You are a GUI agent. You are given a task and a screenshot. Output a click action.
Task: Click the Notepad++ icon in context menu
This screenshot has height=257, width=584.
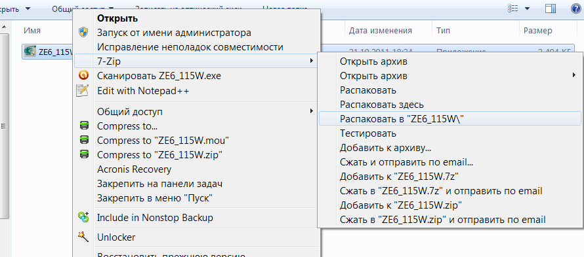[82, 90]
